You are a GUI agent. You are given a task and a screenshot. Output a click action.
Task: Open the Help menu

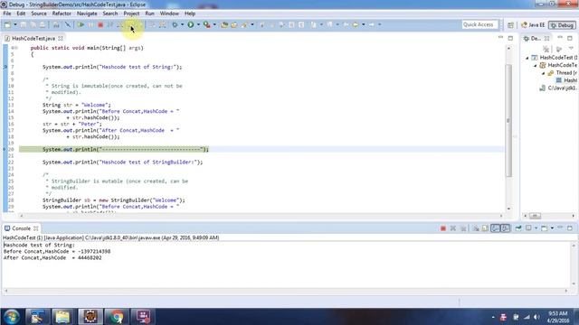pyautogui.click(x=190, y=14)
